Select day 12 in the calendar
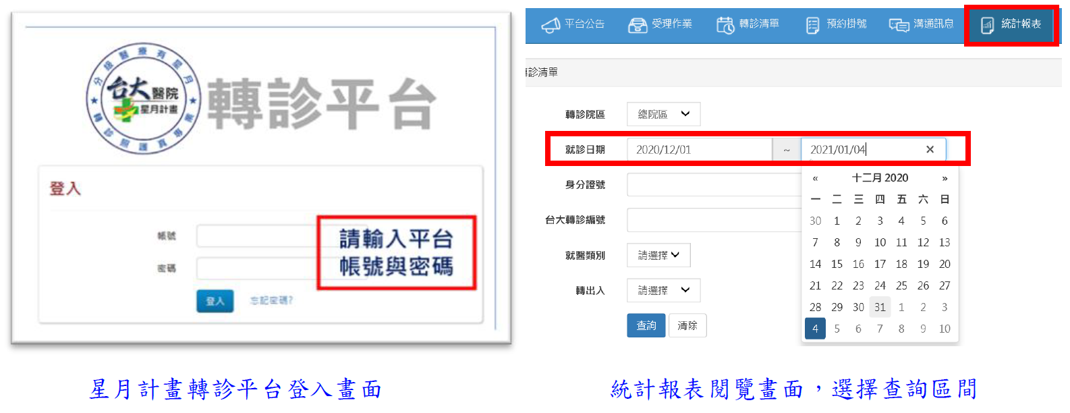This screenshot has height=413, width=1070. tap(923, 242)
